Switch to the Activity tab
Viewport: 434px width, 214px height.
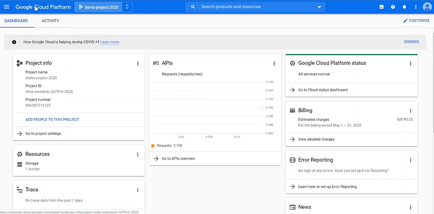coord(50,21)
